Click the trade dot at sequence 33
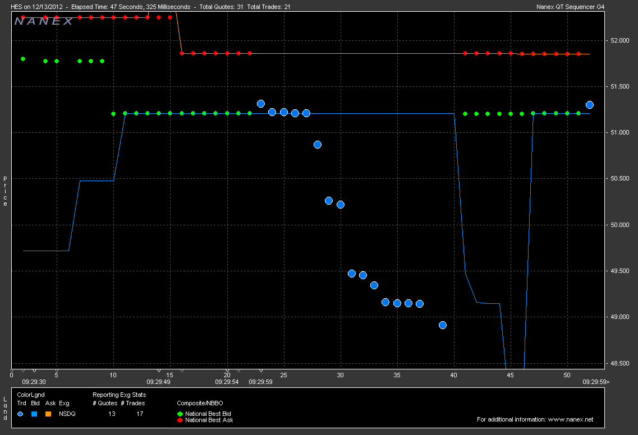638x435 pixels. tap(374, 285)
